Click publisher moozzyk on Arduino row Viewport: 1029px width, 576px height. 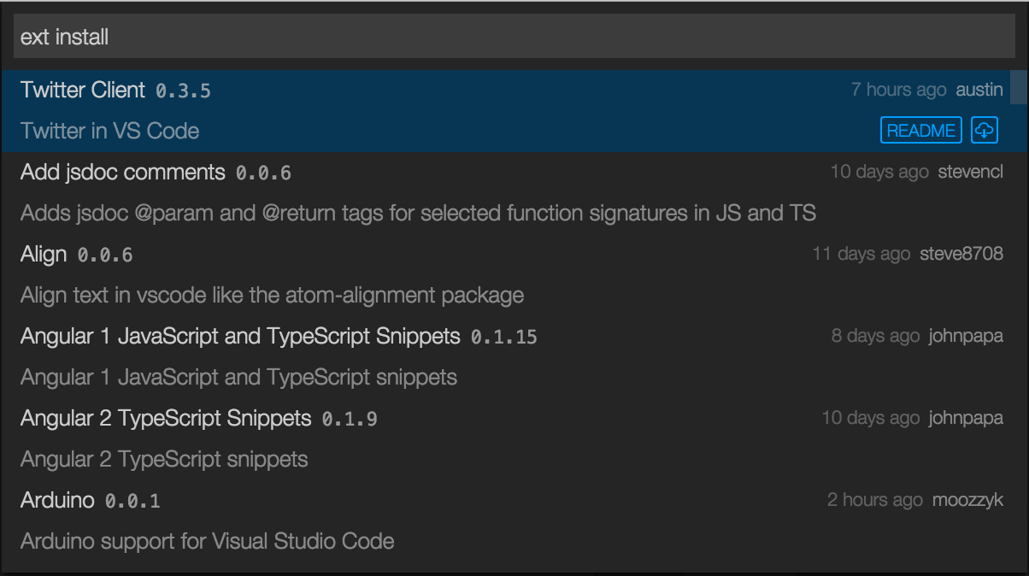click(967, 500)
